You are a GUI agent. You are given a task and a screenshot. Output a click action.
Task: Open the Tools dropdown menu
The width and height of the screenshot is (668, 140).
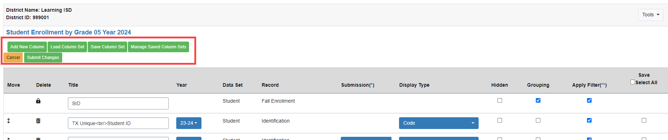click(651, 15)
